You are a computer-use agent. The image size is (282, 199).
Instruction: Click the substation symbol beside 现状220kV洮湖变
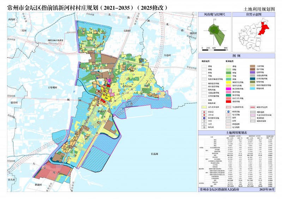60,43
